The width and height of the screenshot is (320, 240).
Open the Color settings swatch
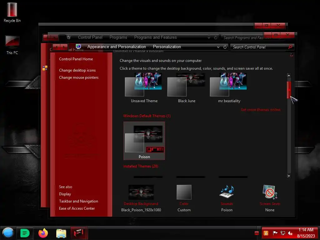(x=184, y=192)
